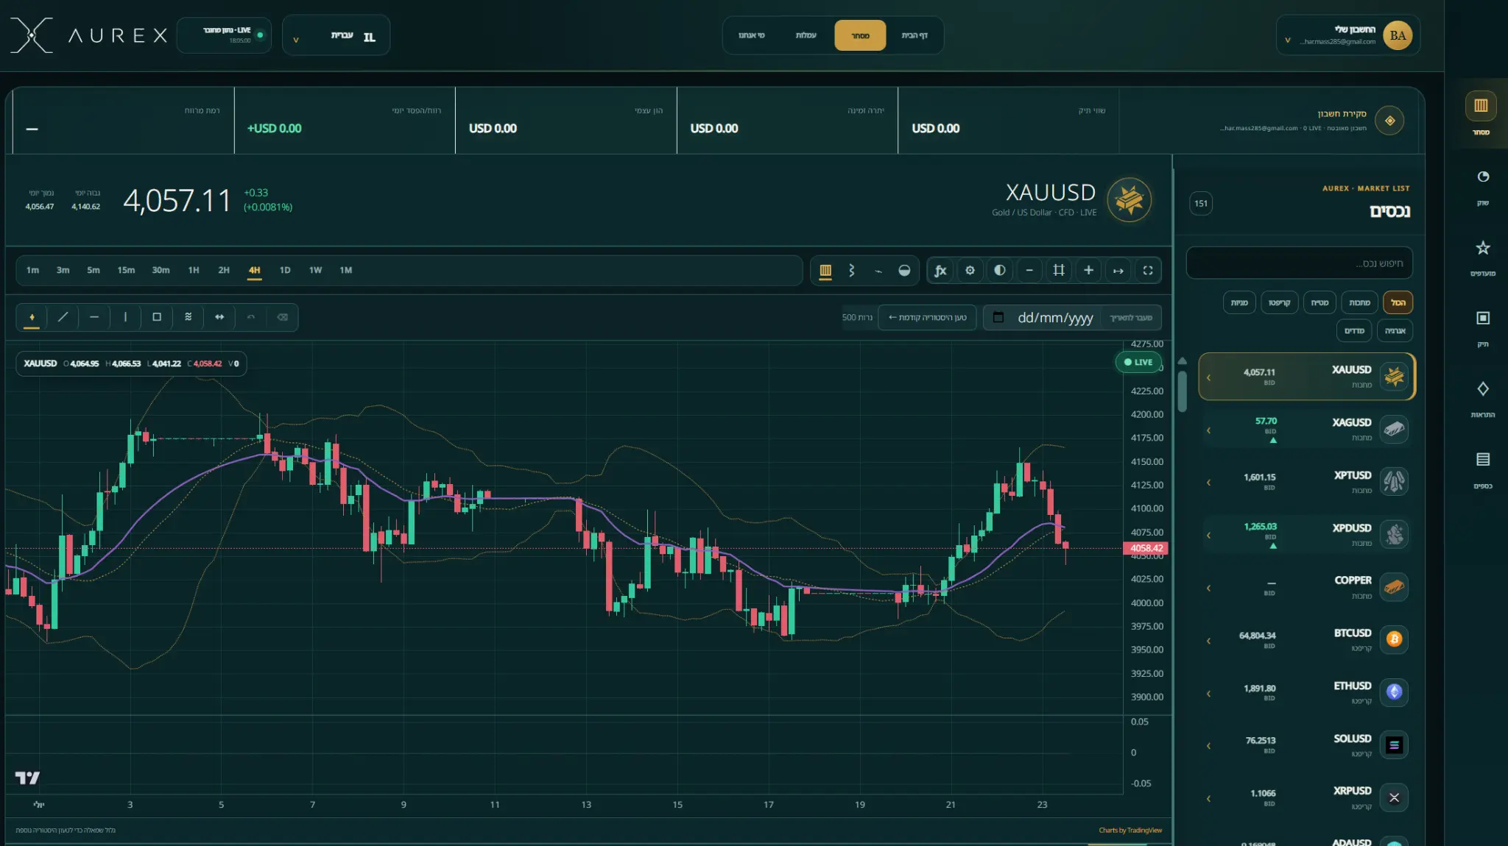Select the candlestick chart type icon
This screenshot has width=1508, height=846.
[825, 271]
